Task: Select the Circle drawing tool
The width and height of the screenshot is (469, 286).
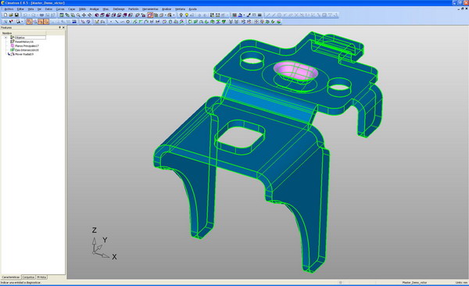Action: click(127, 22)
